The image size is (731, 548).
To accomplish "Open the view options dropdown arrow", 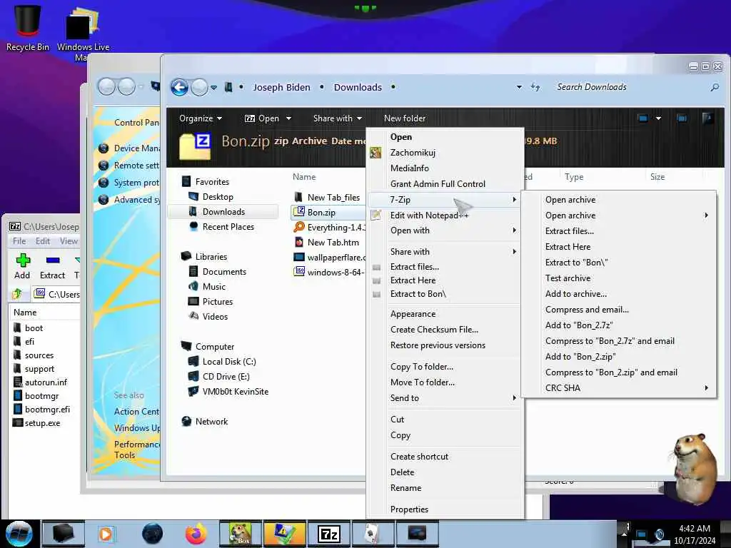I will (x=658, y=118).
